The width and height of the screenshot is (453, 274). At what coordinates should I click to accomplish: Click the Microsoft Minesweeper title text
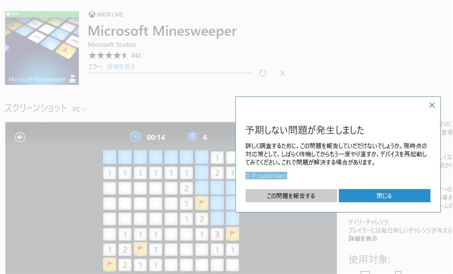click(x=162, y=31)
